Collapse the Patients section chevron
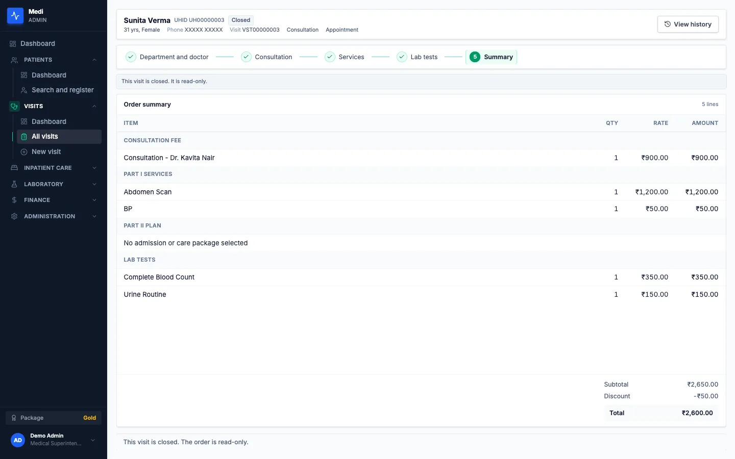 coord(94,60)
